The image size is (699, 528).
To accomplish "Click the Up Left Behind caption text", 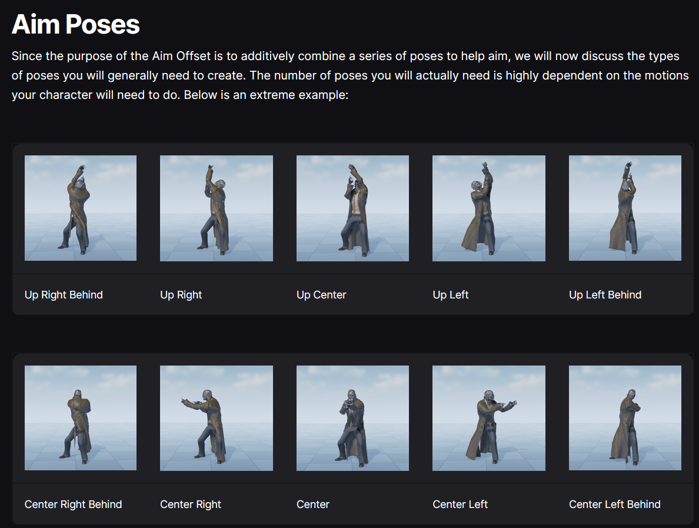I will [x=605, y=295].
